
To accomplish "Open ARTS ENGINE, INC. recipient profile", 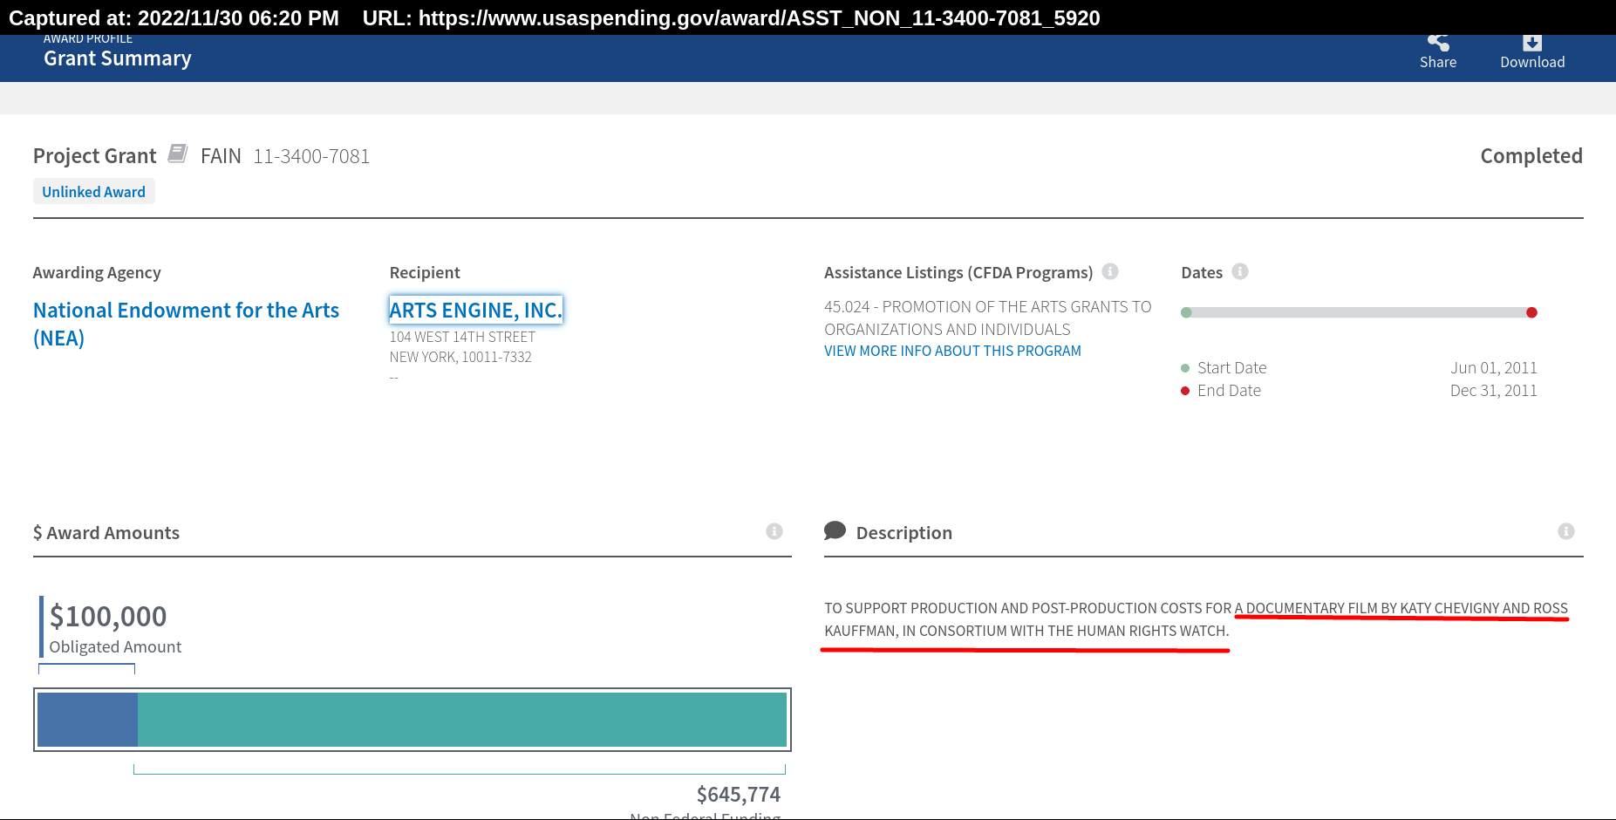I will (476, 310).
